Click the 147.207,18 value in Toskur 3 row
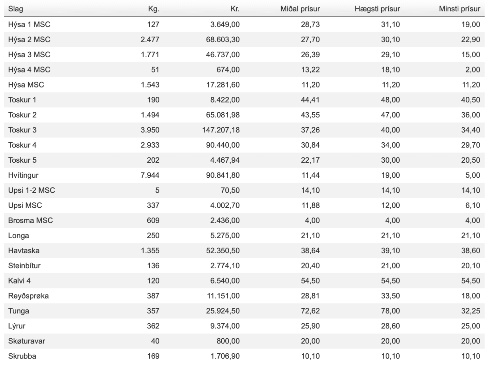This screenshot has width=491, height=370. 221,130
